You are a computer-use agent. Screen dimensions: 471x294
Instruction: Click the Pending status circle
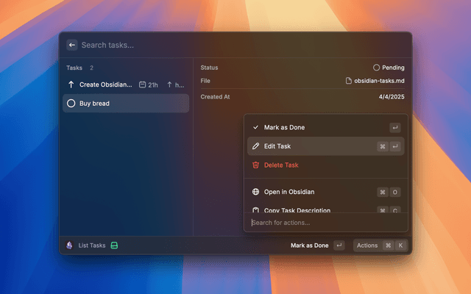click(376, 68)
